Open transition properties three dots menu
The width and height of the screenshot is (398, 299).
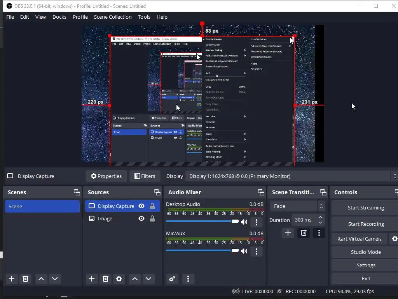pos(319,233)
